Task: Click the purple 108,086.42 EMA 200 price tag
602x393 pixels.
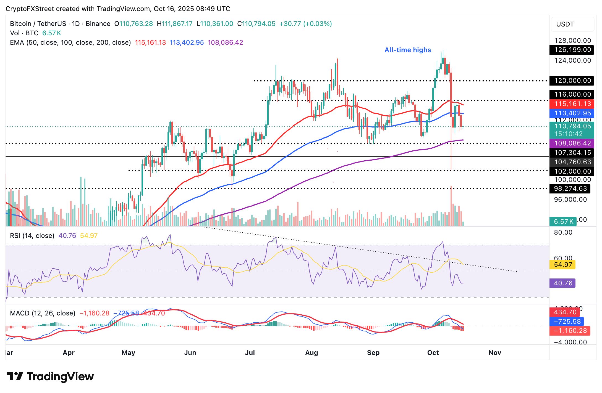Action: pyautogui.click(x=572, y=144)
